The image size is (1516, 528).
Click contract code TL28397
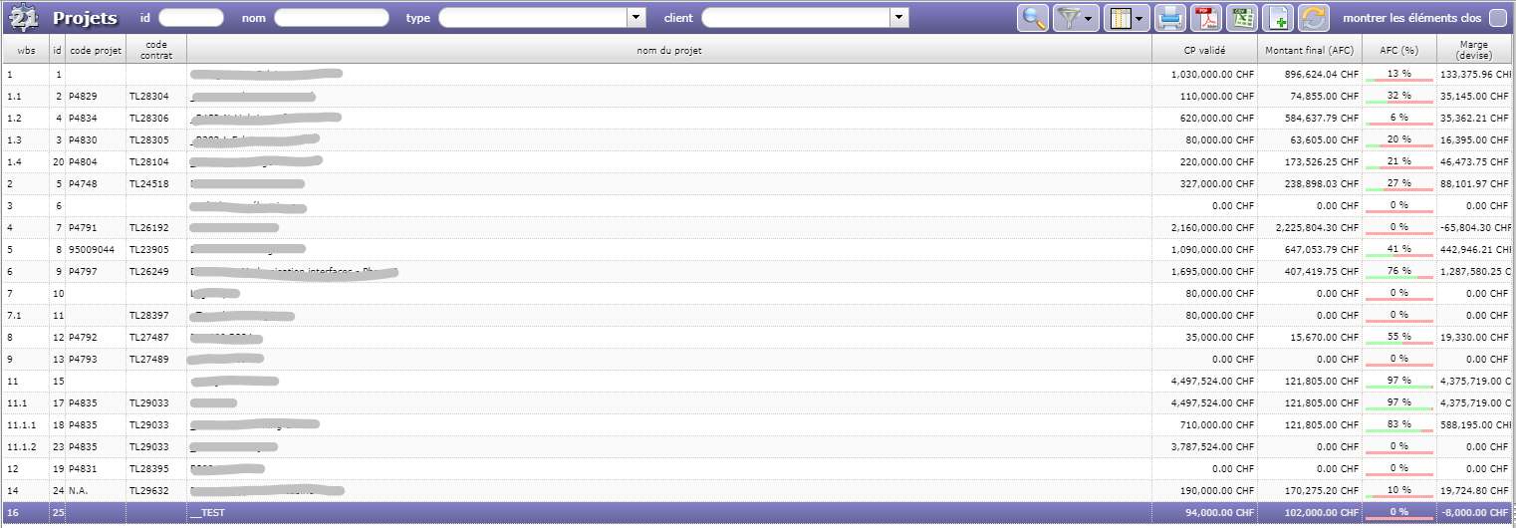(x=149, y=316)
